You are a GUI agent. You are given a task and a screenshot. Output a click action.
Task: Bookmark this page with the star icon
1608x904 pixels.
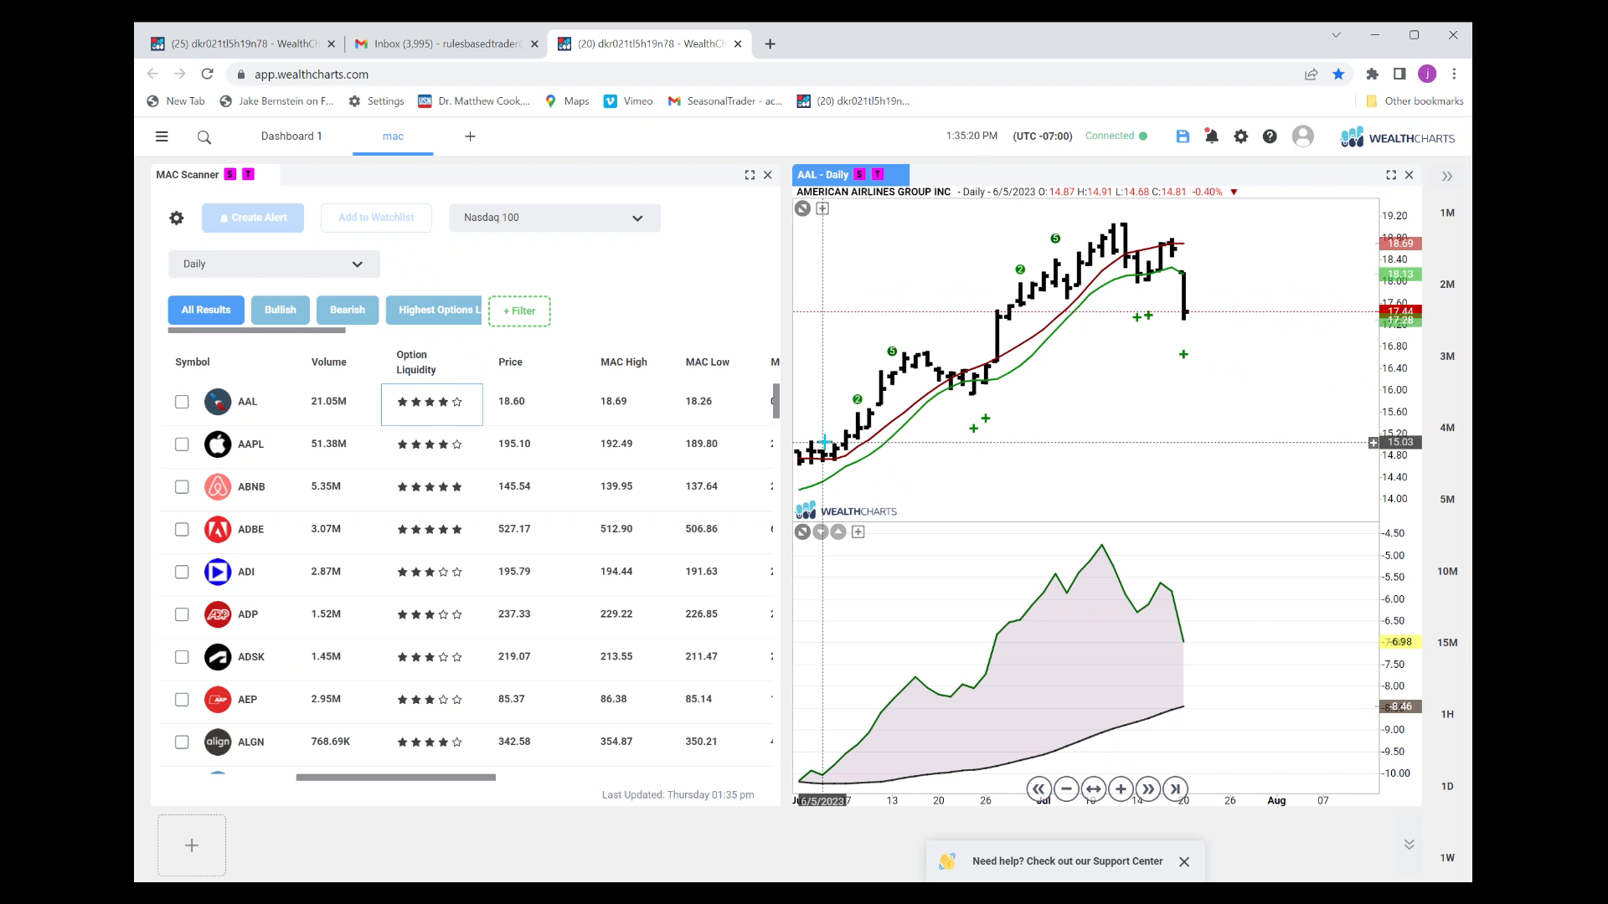tap(1338, 74)
